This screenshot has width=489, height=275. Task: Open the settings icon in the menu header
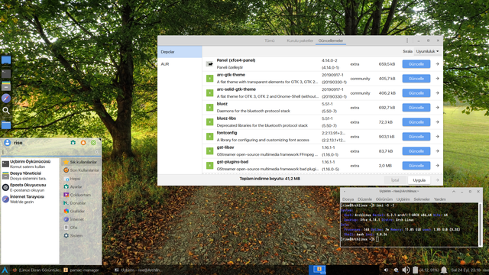click(x=73, y=143)
